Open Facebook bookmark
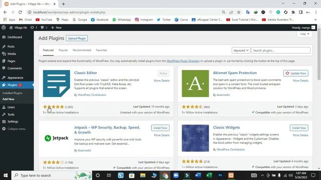 click(100, 20)
